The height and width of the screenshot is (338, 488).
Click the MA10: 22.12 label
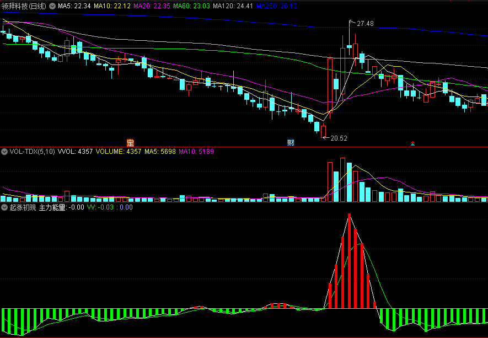pyautogui.click(x=112, y=6)
